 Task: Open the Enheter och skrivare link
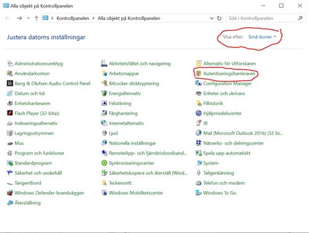(224, 93)
